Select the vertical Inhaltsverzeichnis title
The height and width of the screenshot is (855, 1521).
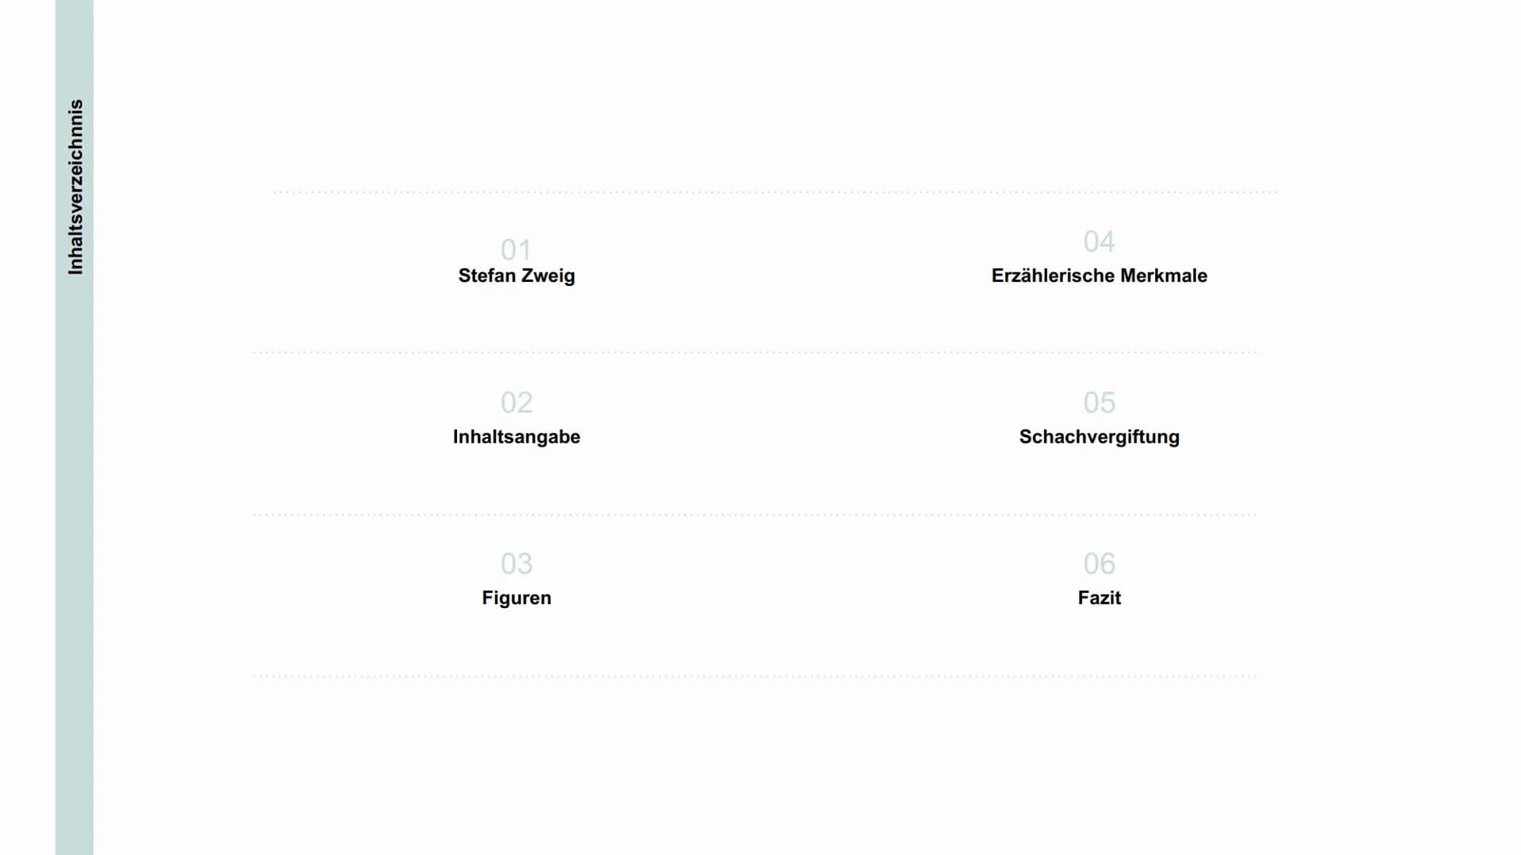tap(75, 187)
